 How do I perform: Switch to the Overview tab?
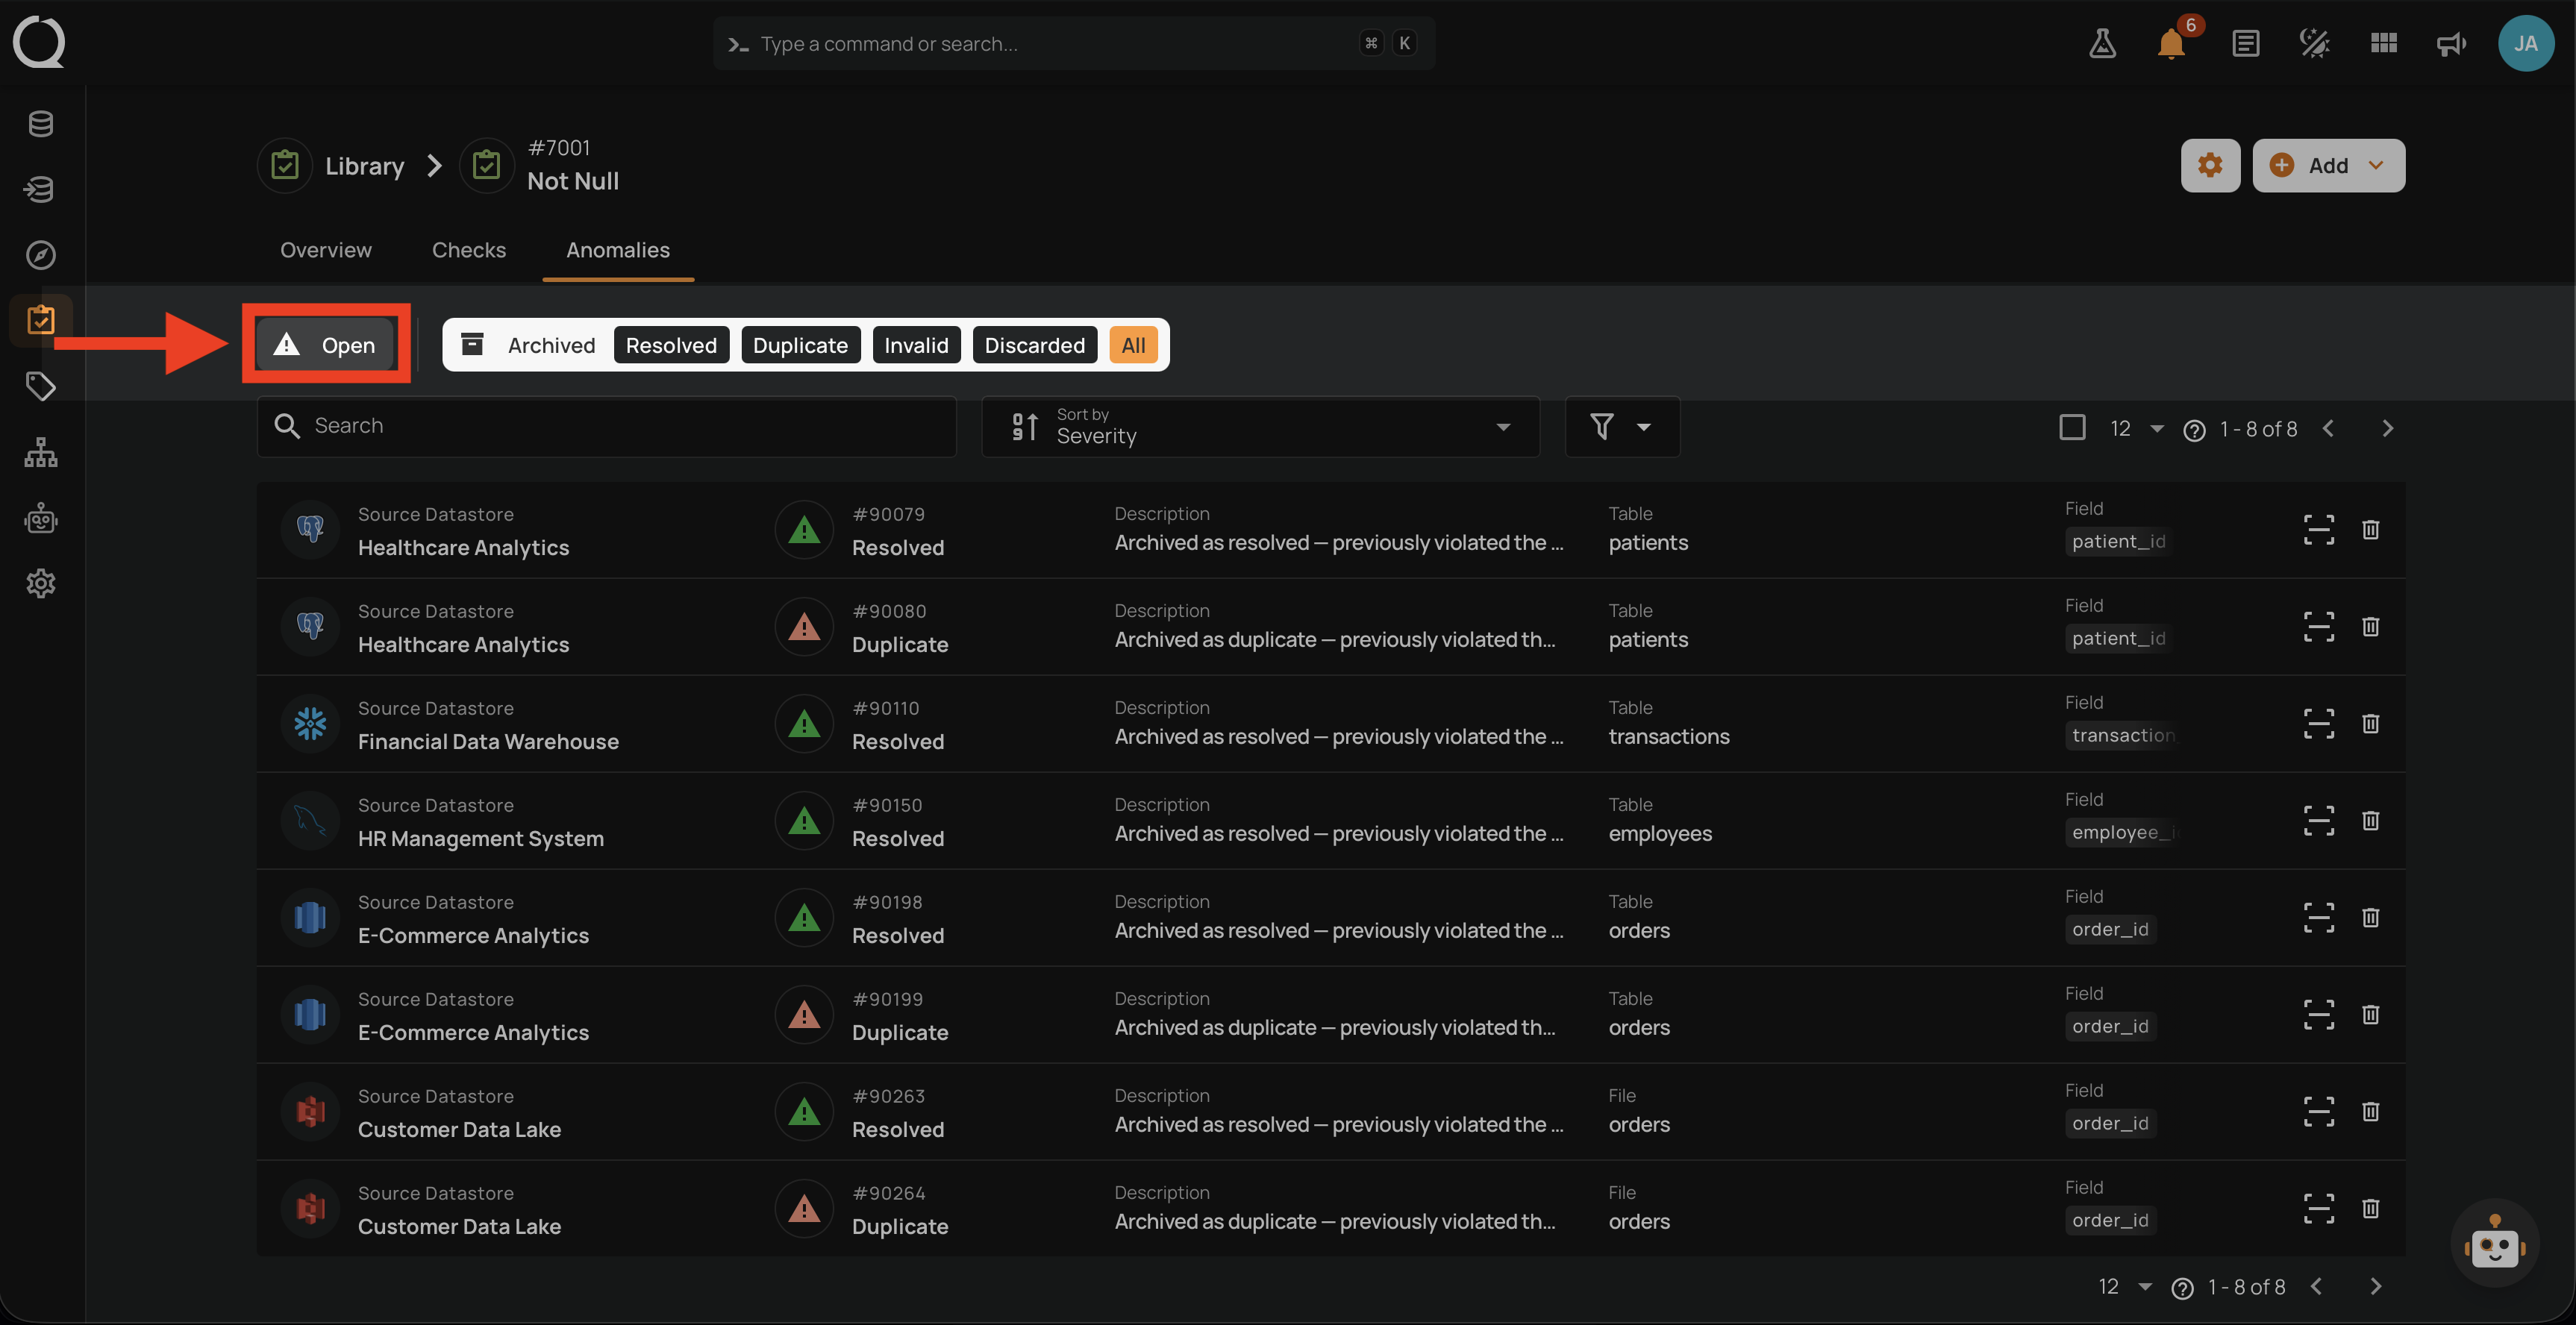pyautogui.click(x=325, y=250)
